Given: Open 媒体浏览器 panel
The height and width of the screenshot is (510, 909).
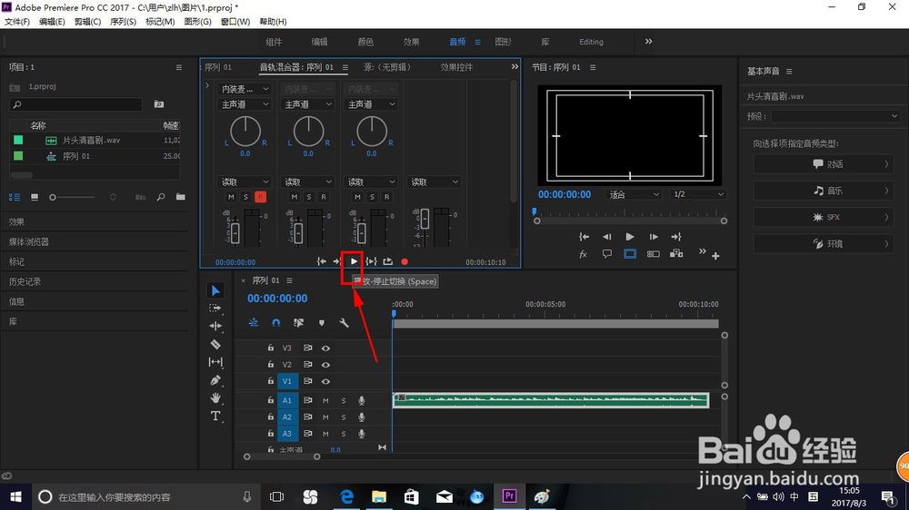Looking at the screenshot, I should (28, 242).
